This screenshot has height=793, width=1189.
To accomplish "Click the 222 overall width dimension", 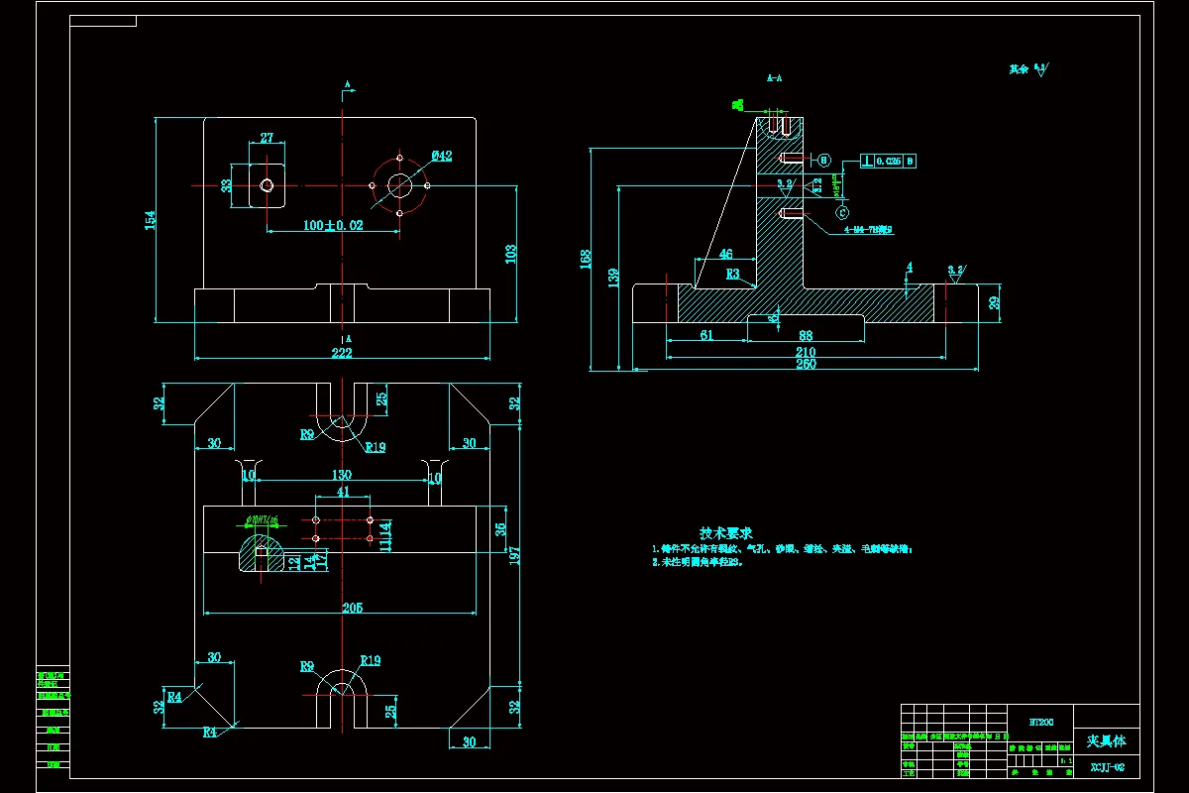I will click(x=342, y=354).
